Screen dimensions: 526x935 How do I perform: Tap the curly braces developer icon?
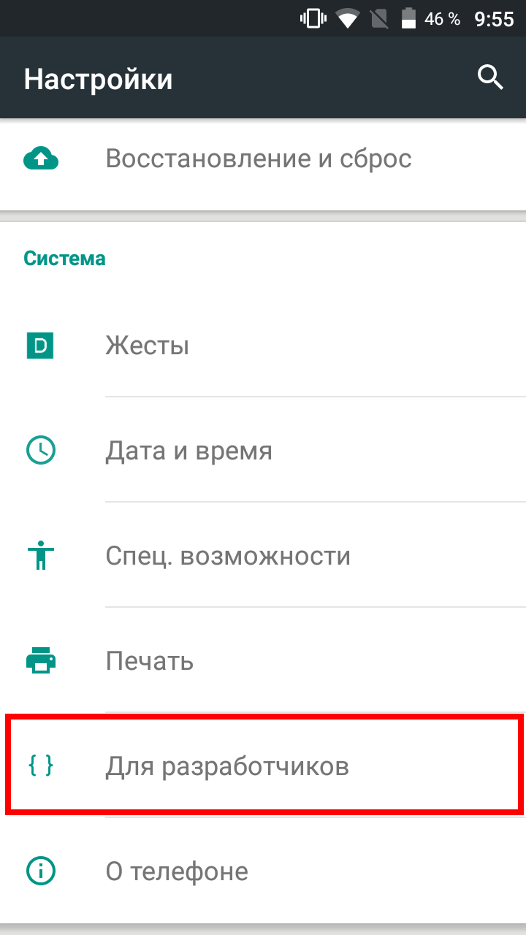[x=41, y=766]
